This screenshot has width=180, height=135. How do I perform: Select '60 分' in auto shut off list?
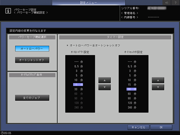click(132, 94)
